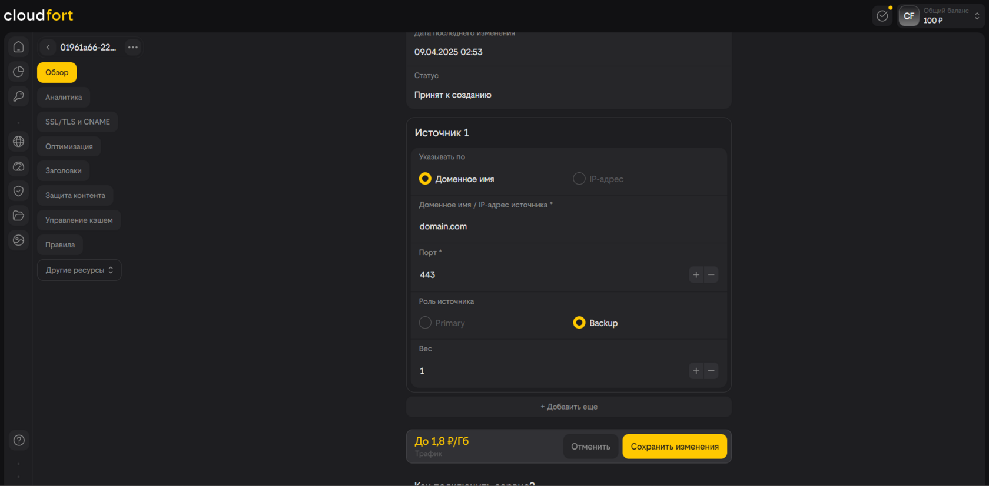This screenshot has height=486, width=989.
Task: Click the shield checkmark sidebar icon
Action: point(19,191)
